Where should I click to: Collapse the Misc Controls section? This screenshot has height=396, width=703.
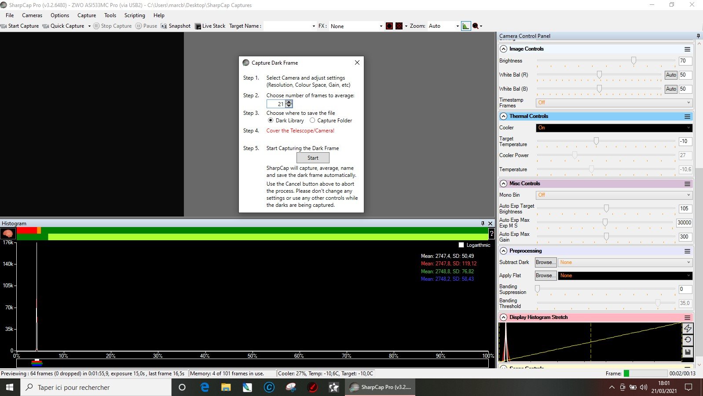click(x=504, y=183)
